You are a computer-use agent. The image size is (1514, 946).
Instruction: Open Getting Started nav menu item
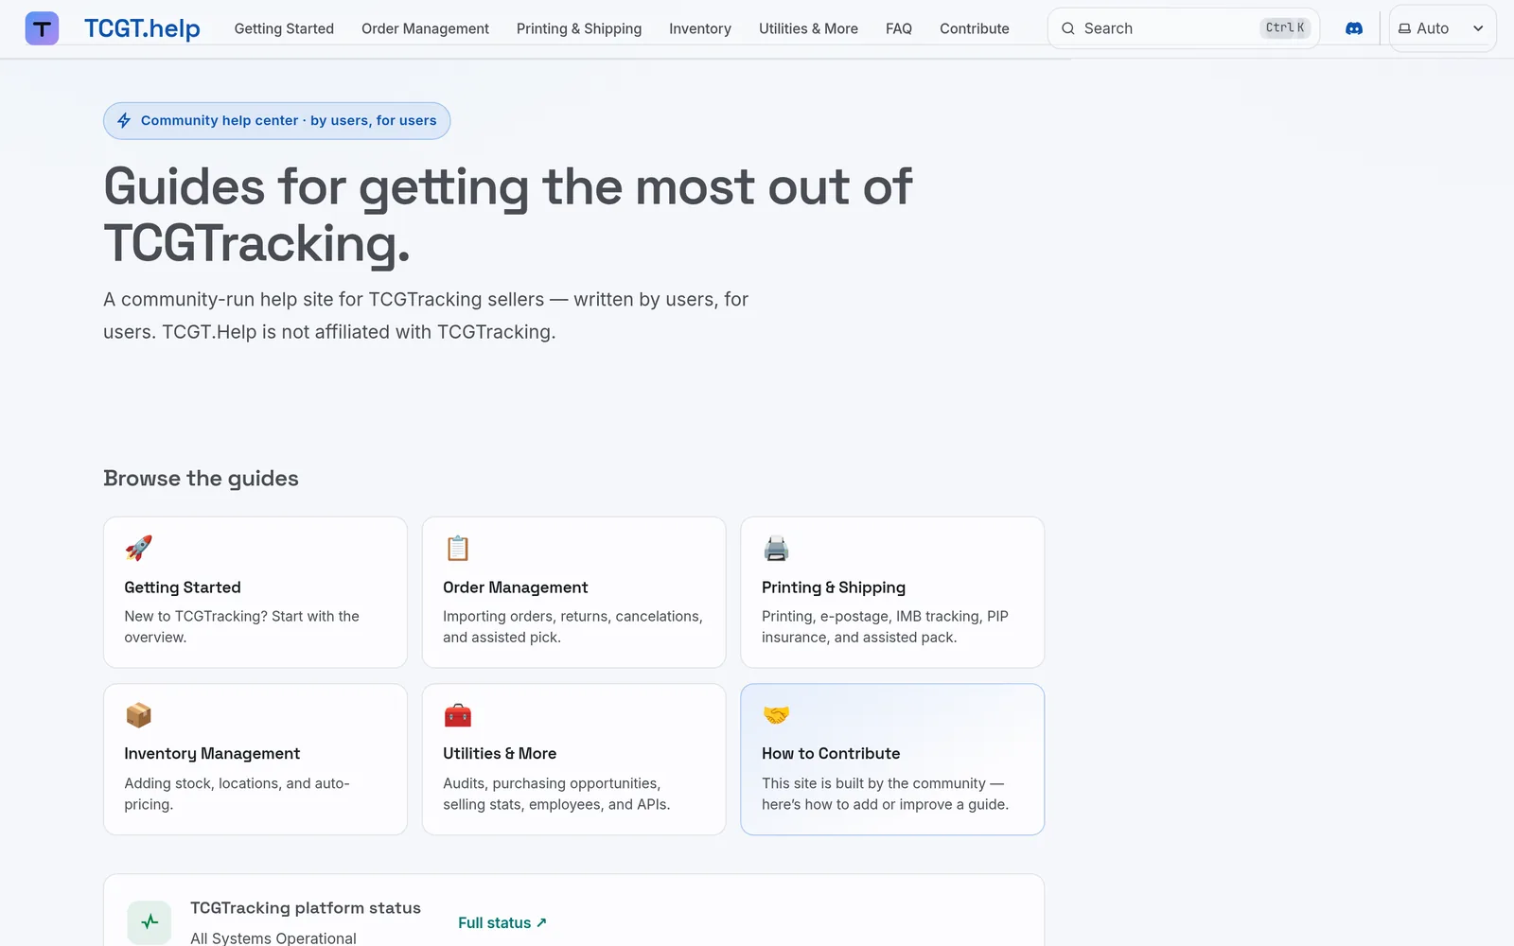(284, 28)
